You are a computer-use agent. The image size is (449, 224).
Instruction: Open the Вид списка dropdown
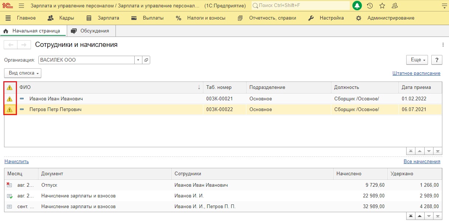pos(23,73)
